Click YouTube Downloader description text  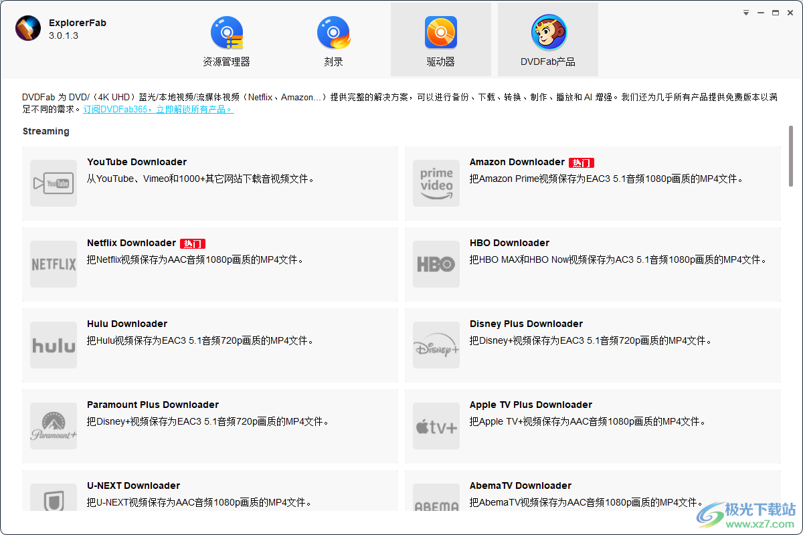click(x=201, y=179)
